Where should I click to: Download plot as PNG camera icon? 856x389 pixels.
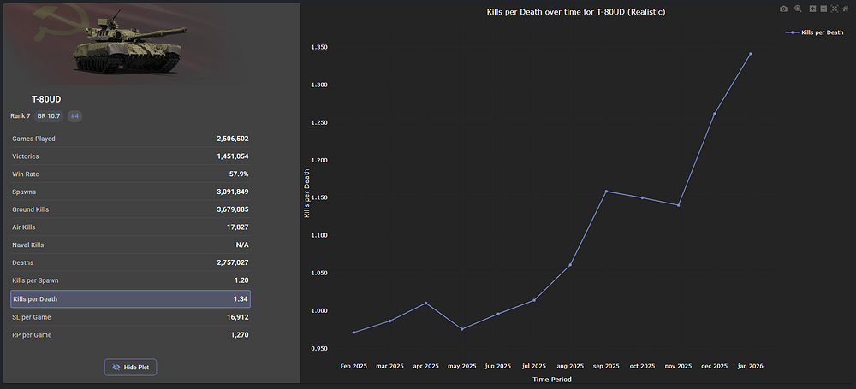click(x=783, y=9)
